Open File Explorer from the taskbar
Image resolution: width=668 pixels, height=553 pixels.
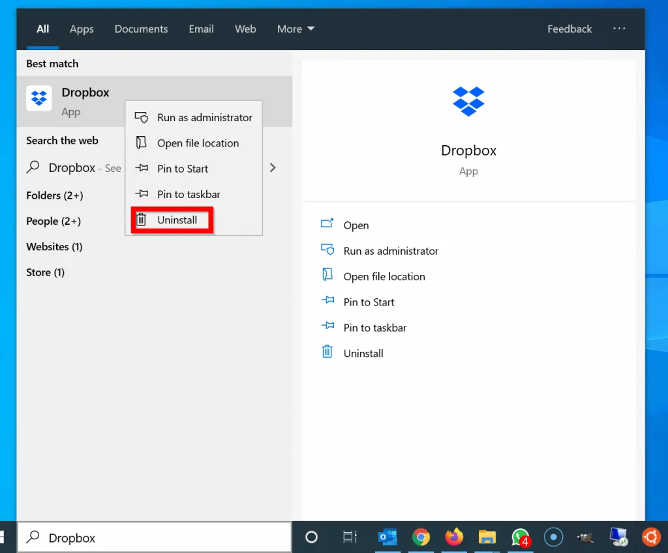tap(487, 537)
